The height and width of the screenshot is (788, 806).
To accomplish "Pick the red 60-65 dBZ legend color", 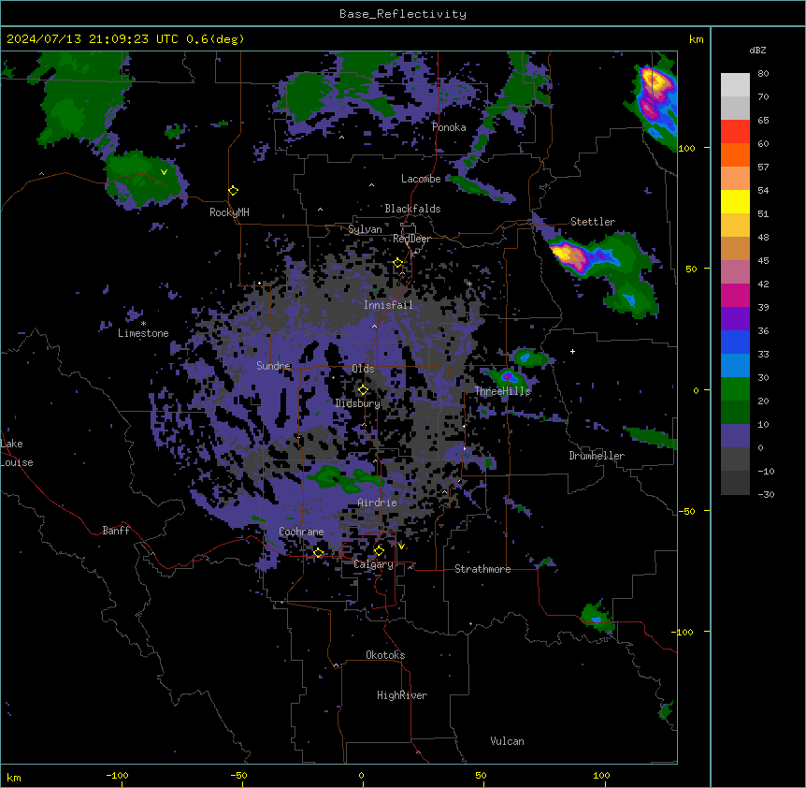I will click(x=735, y=132).
